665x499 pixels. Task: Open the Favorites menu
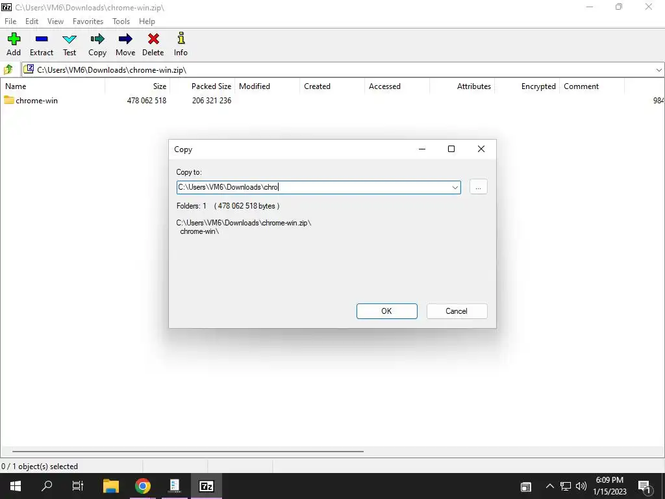(x=88, y=21)
